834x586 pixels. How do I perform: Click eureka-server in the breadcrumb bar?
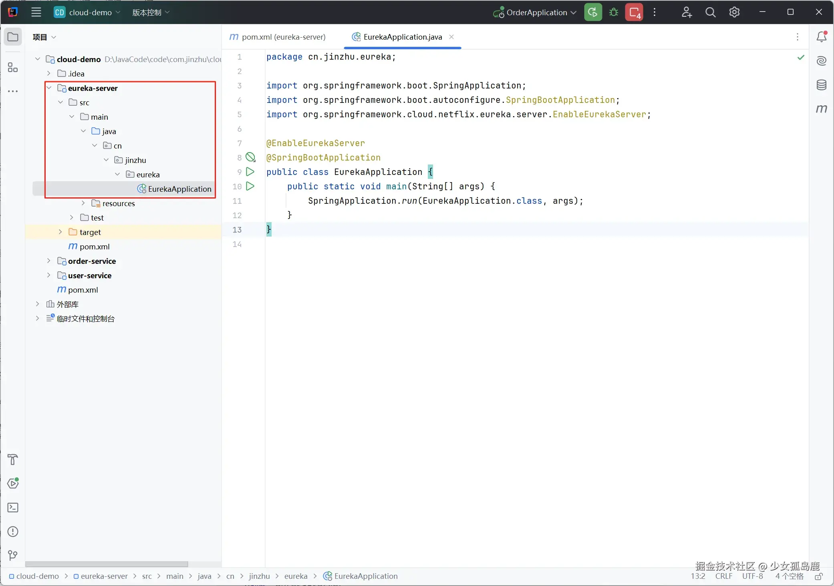pos(104,576)
